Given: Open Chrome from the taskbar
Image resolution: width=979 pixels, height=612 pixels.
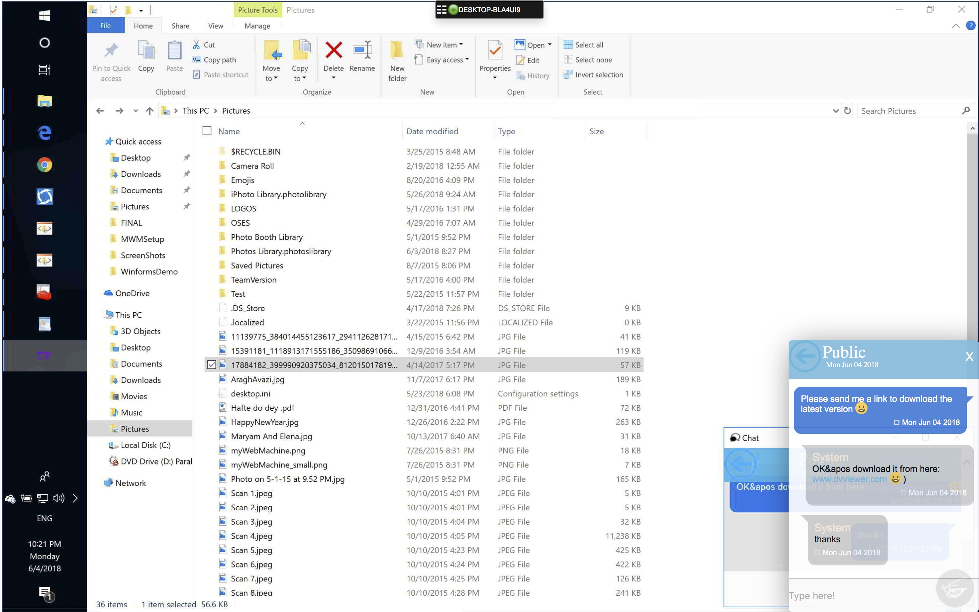Looking at the screenshot, I should pos(45,165).
